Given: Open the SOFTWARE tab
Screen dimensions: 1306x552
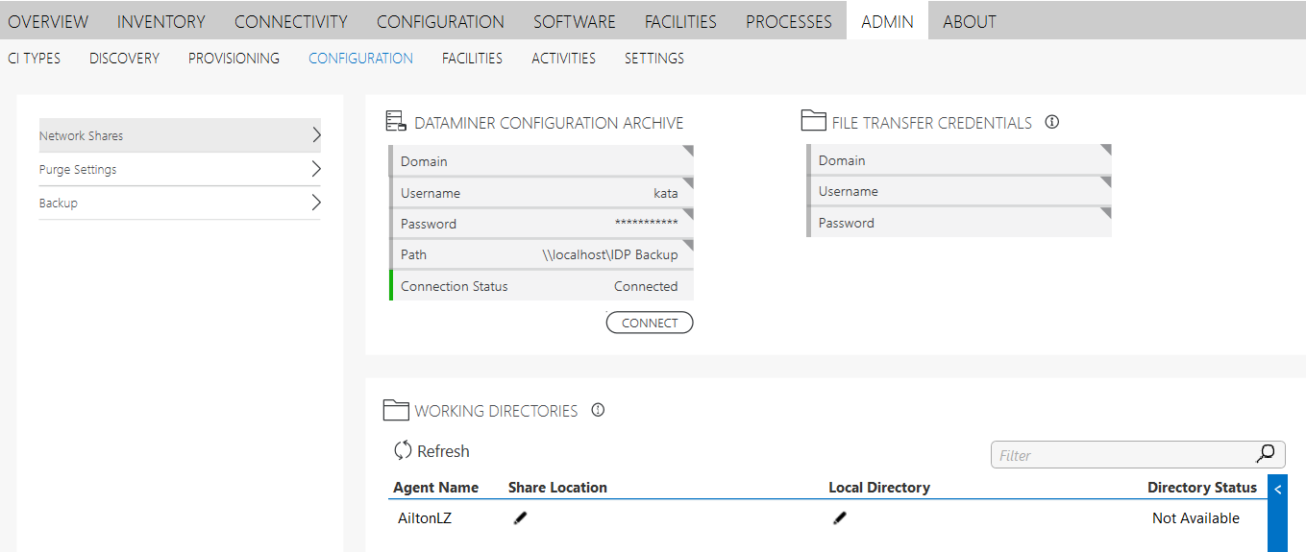Looking at the screenshot, I should pos(575,21).
